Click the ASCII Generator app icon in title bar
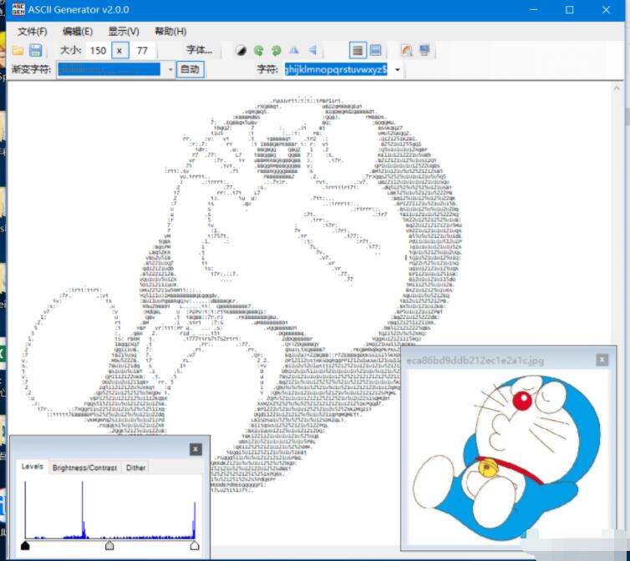630x561 pixels. click(x=18, y=9)
